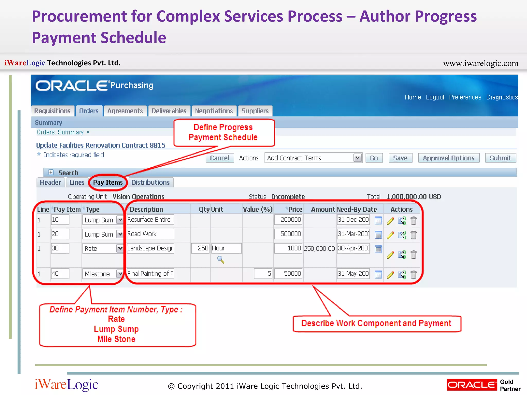Click pencil edit icon for pay item 10

click(390, 221)
